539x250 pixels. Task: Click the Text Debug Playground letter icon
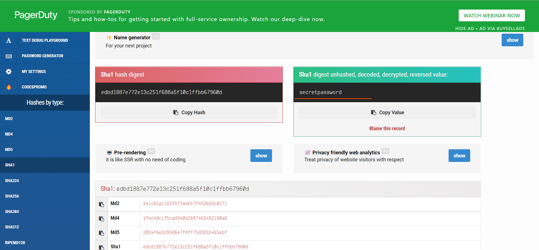(x=9, y=40)
